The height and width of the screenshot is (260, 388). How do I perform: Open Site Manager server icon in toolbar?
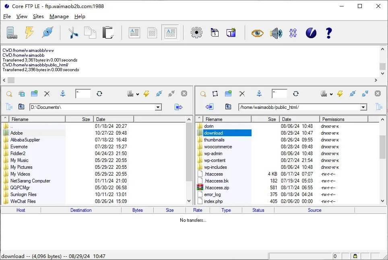pos(12,33)
